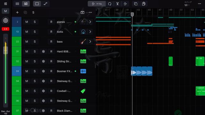Toggle global solo S in track header
This screenshot has width=205, height=115.
coord(33,12)
